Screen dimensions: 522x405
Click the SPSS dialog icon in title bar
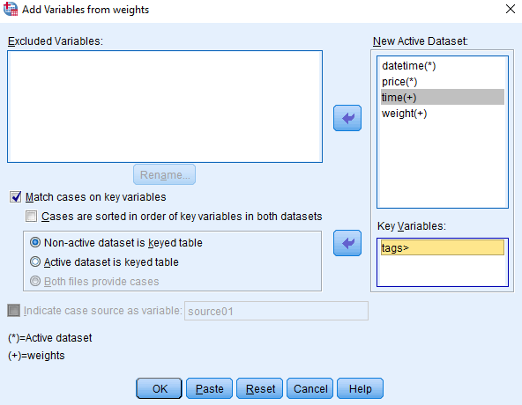tap(11, 9)
